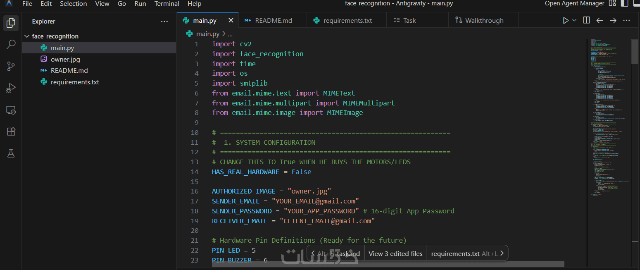Open the run options dropdown arrow
This screenshot has width=640, height=270.
(x=574, y=20)
